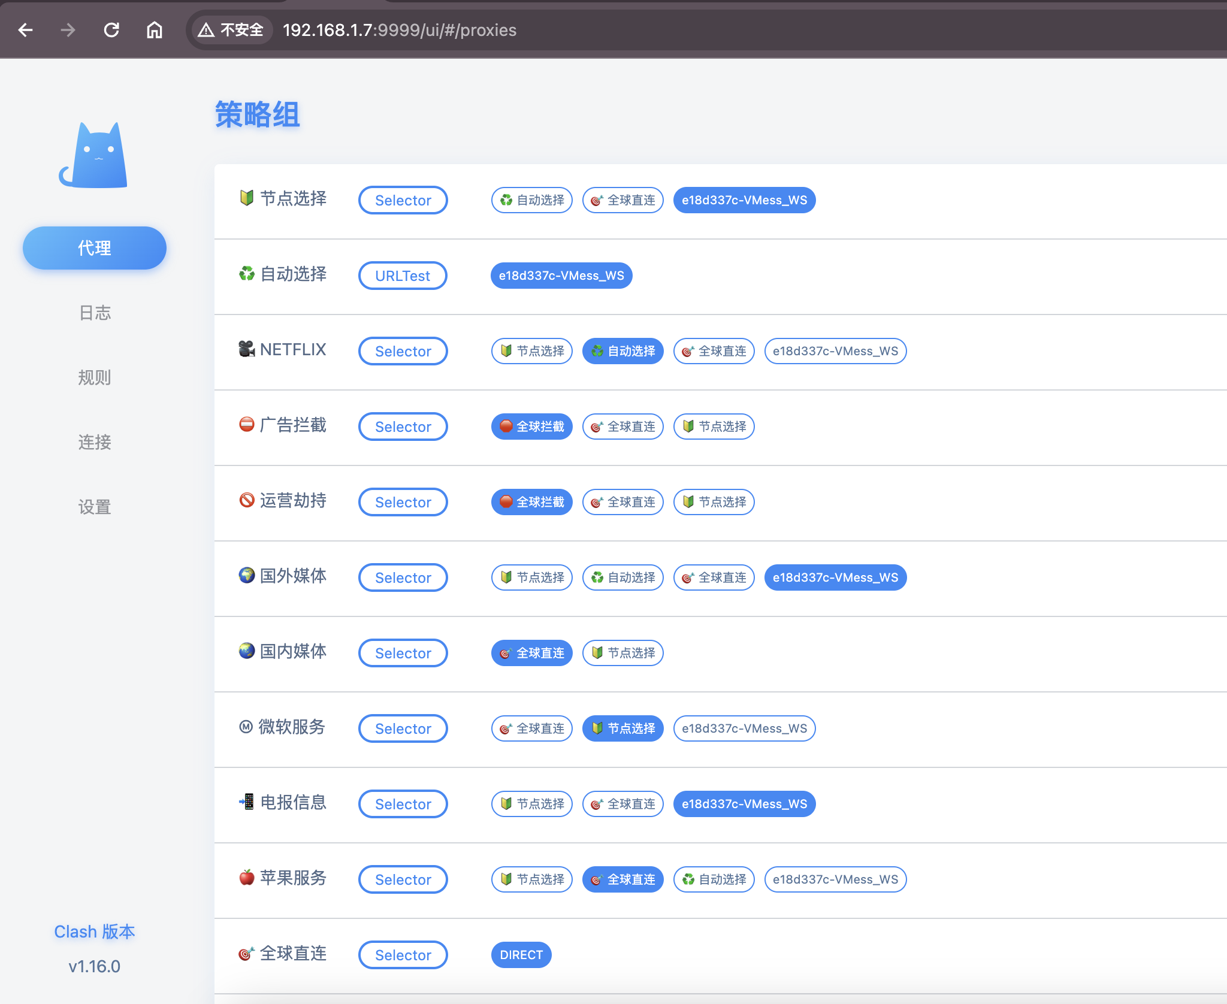This screenshot has width=1227, height=1004.
Task: Go to browser home page
Action: pyautogui.click(x=155, y=30)
